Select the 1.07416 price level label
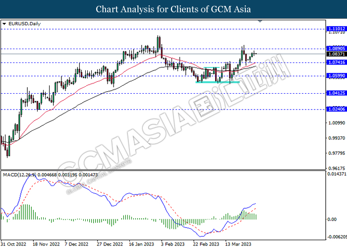The image size is (347, 248). 337,62
